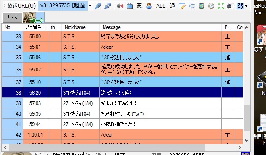Open the comment post edit icon
The height and width of the screenshot is (155, 266).
tap(182, 6)
